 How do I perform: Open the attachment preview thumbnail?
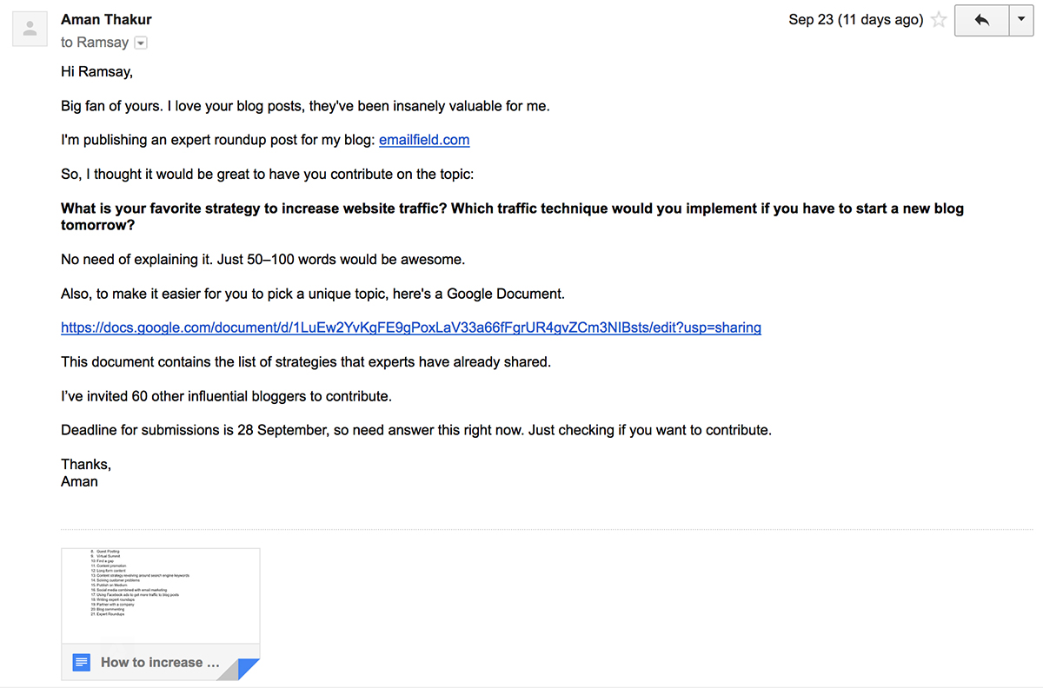(161, 596)
